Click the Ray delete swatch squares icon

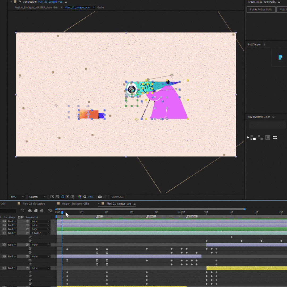253,137
